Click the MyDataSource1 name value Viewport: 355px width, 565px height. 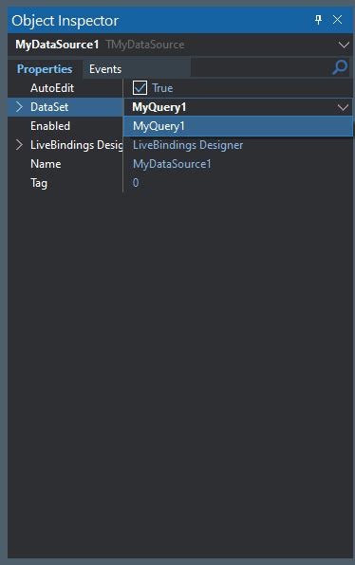(x=172, y=164)
